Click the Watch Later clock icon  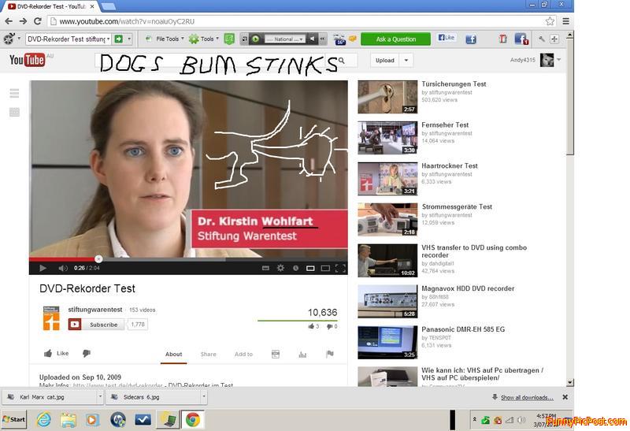click(x=296, y=268)
